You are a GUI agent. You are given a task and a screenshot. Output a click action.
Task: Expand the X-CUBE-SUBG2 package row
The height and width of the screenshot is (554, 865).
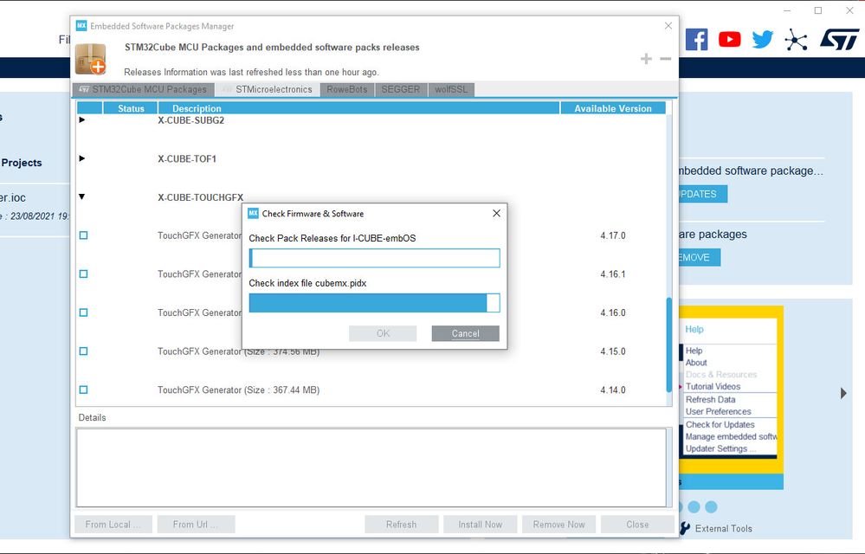[x=81, y=119]
